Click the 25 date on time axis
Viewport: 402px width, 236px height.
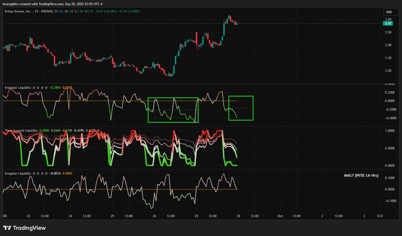click(x=112, y=216)
